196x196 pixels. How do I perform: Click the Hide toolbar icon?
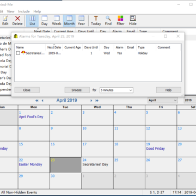click(x=133, y=21)
